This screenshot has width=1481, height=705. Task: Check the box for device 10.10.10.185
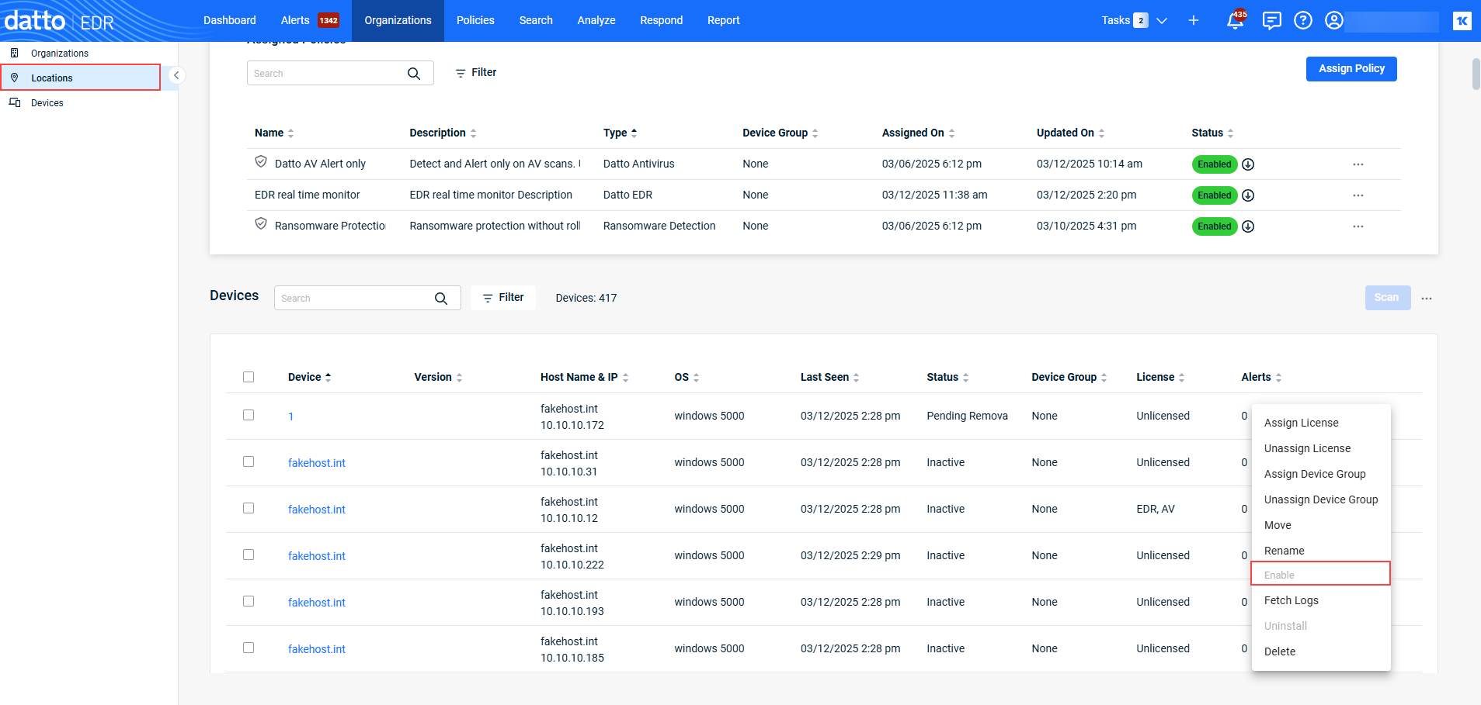click(249, 648)
